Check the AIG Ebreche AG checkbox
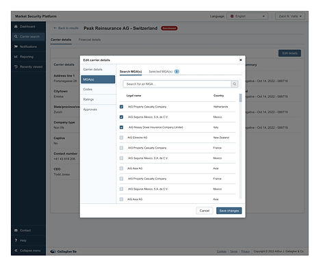The image size is (325, 273). tap(121, 138)
